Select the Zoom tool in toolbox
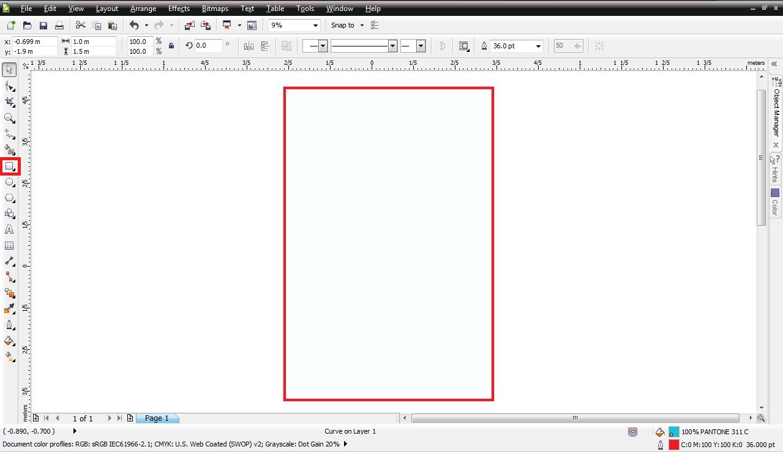Viewport: 783px width, 452px height. pos(9,118)
